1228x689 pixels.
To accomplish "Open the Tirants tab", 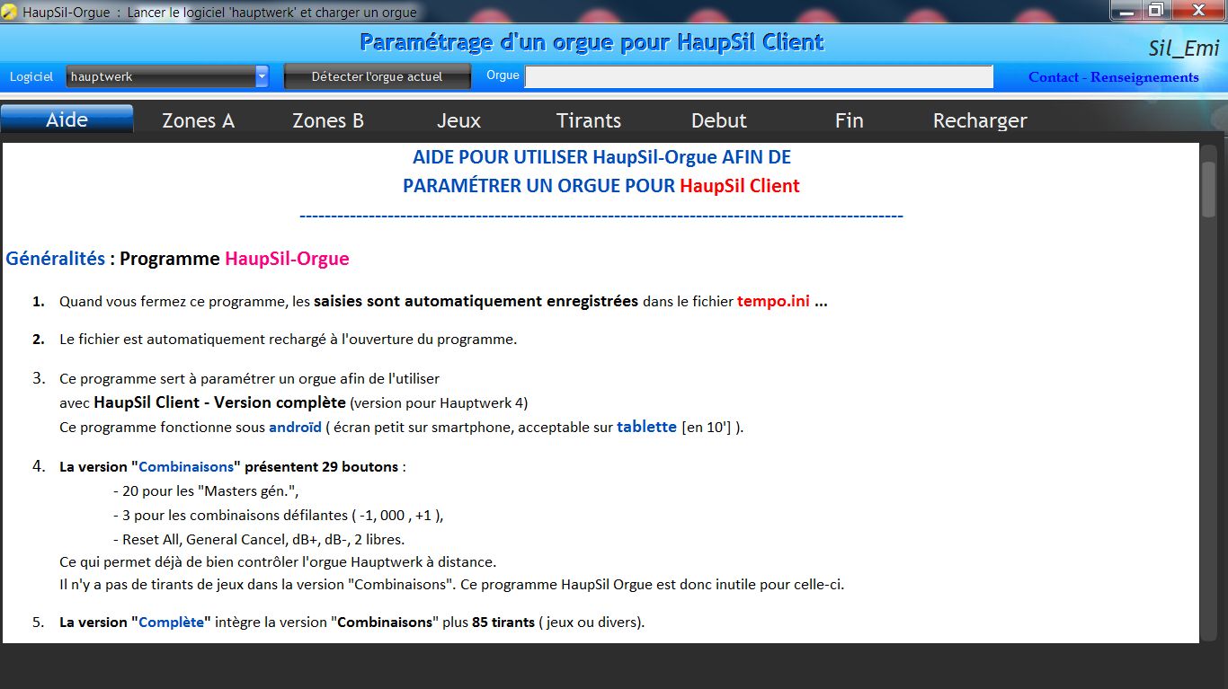I will (589, 120).
